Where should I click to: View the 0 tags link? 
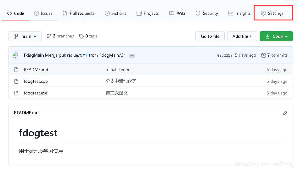click(x=88, y=36)
